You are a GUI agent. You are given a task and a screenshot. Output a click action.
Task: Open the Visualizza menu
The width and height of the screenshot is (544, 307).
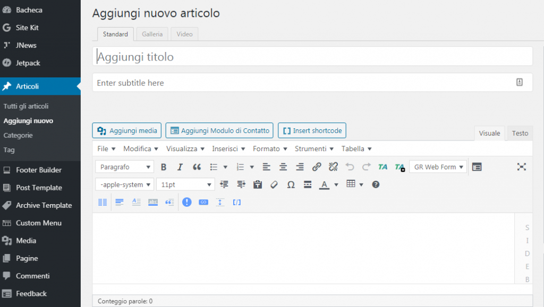tap(185, 149)
